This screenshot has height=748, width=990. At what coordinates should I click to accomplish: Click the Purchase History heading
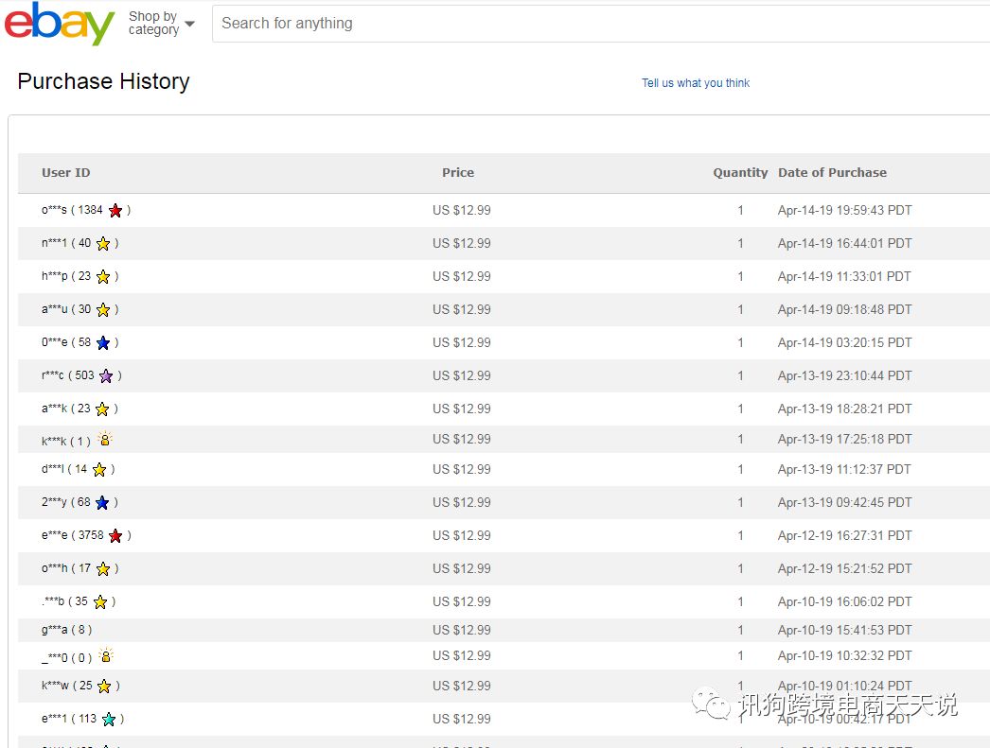pyautogui.click(x=103, y=81)
